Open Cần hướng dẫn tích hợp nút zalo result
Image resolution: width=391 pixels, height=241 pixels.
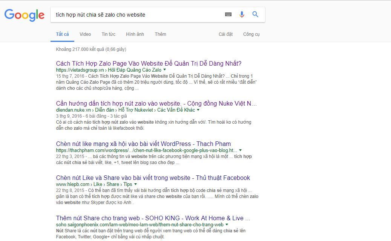click(x=156, y=103)
